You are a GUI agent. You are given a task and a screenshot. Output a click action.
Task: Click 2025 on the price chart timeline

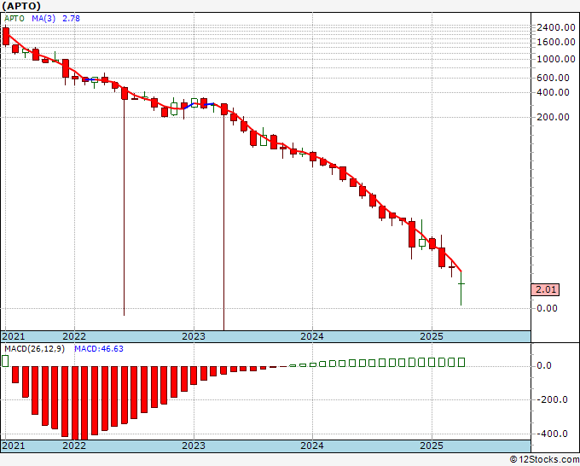[x=432, y=336]
